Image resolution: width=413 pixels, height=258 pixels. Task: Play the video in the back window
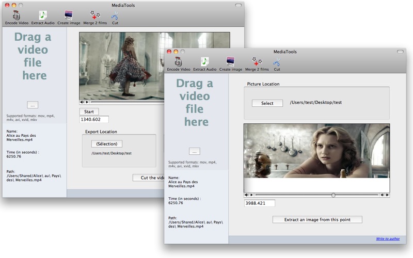click(87, 102)
